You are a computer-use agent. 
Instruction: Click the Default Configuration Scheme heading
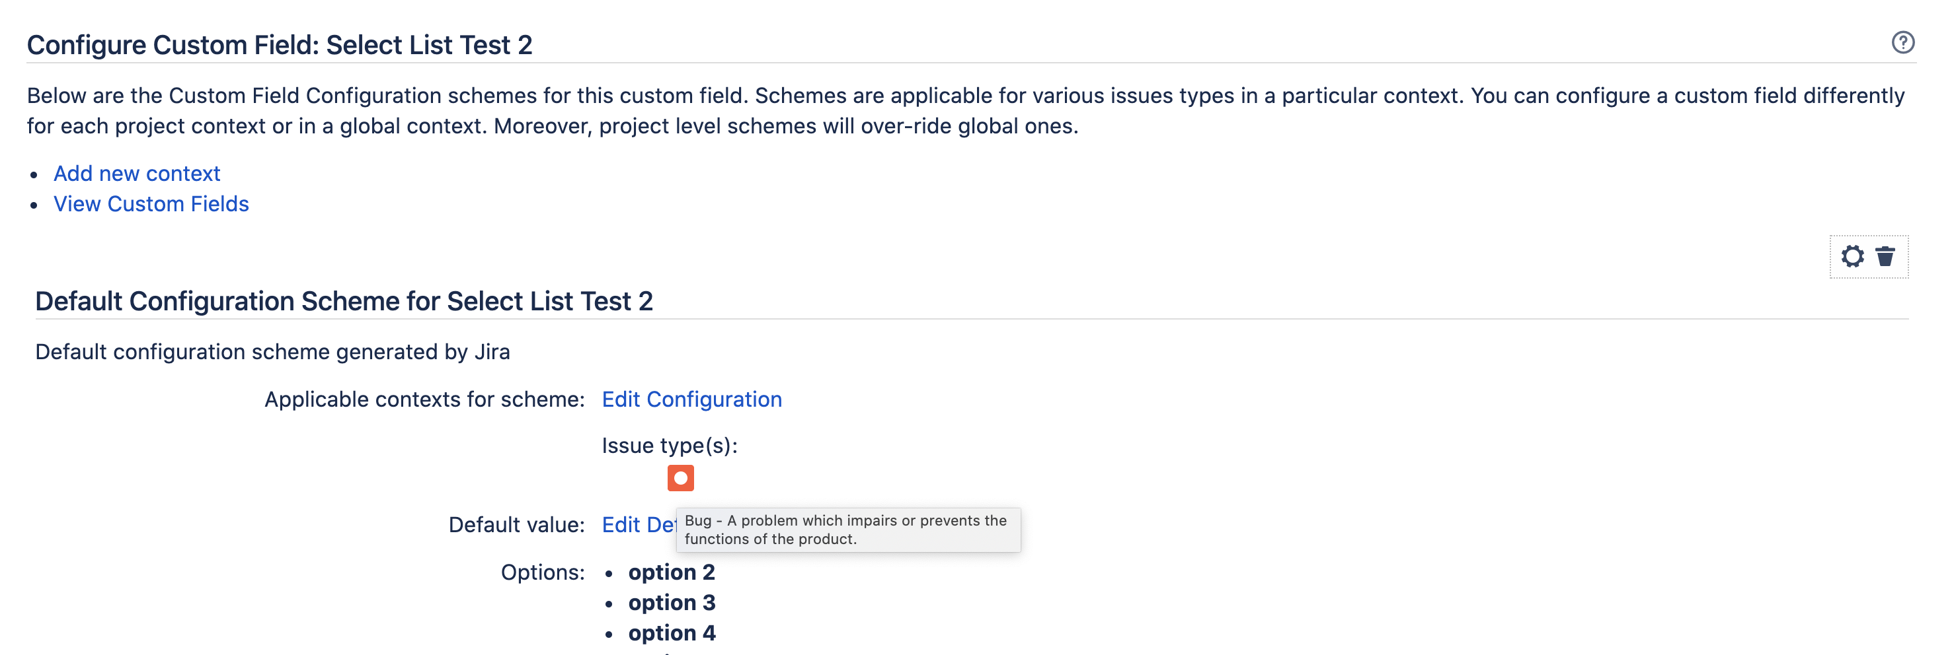(344, 301)
